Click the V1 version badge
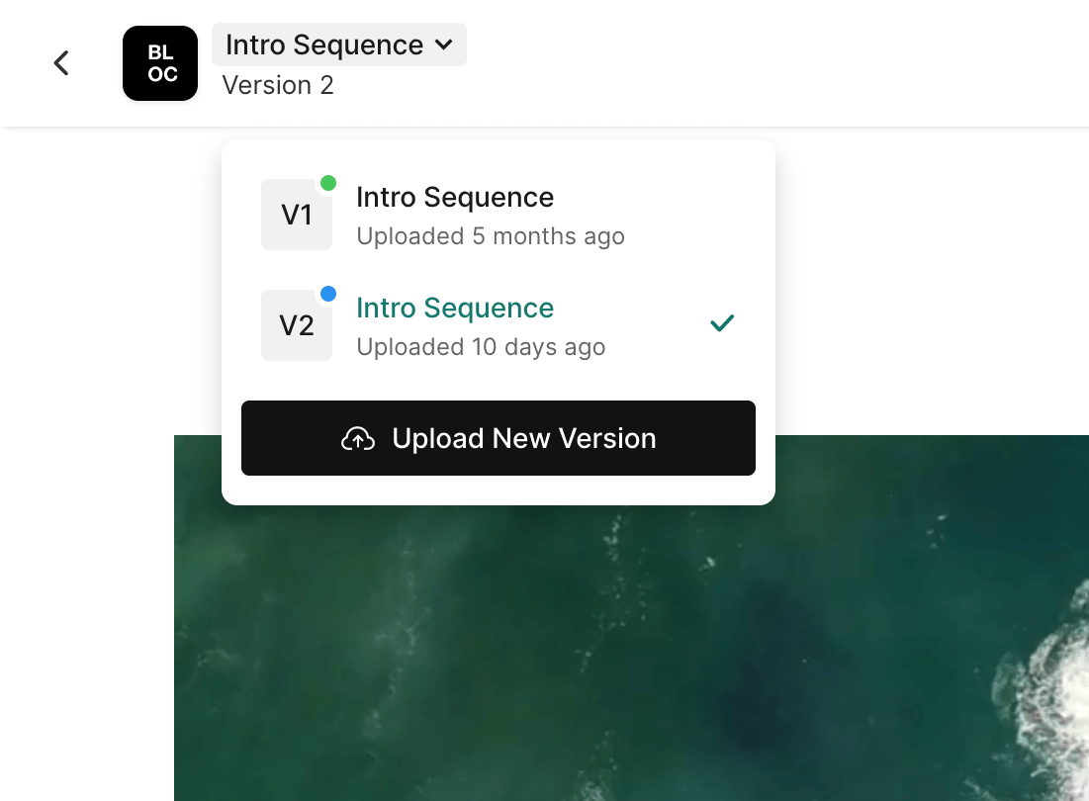 click(x=297, y=215)
